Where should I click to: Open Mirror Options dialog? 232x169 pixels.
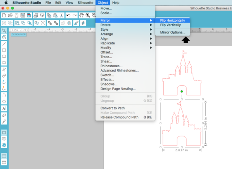click(172, 33)
